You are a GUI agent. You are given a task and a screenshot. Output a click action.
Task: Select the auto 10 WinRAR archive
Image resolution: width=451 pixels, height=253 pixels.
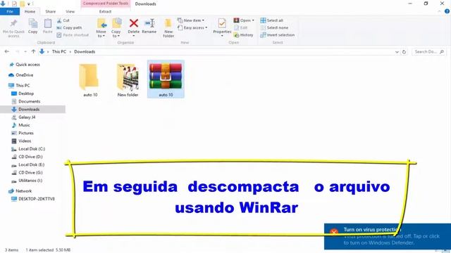pyautogui.click(x=166, y=79)
